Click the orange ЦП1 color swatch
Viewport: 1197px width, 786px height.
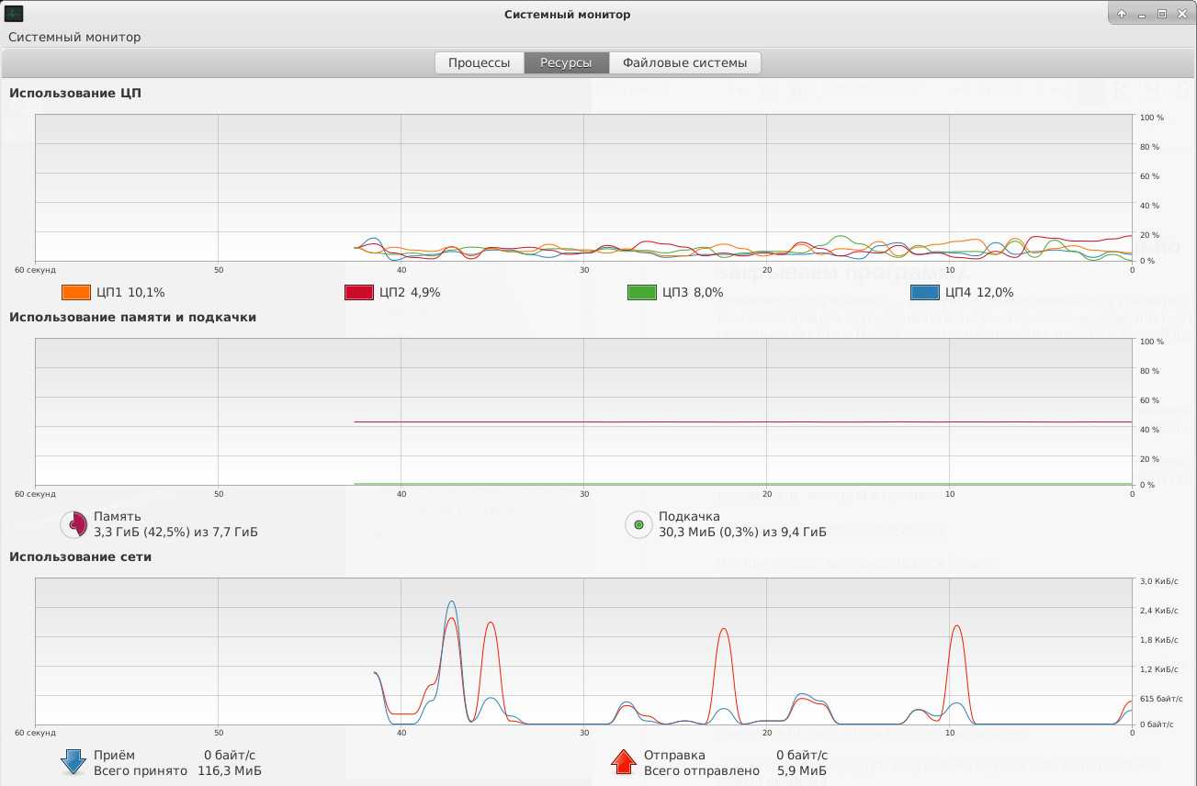(75, 293)
